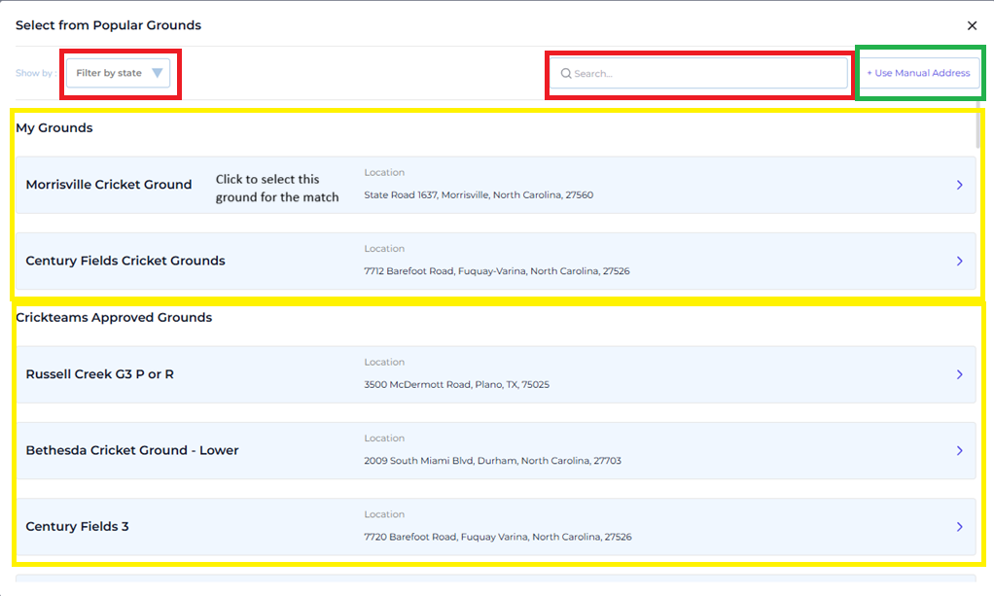Screen dimensions: 994x596
Task: Click the address 7720 Barefoot Road, Fuquay Varina
Action: click(x=498, y=537)
